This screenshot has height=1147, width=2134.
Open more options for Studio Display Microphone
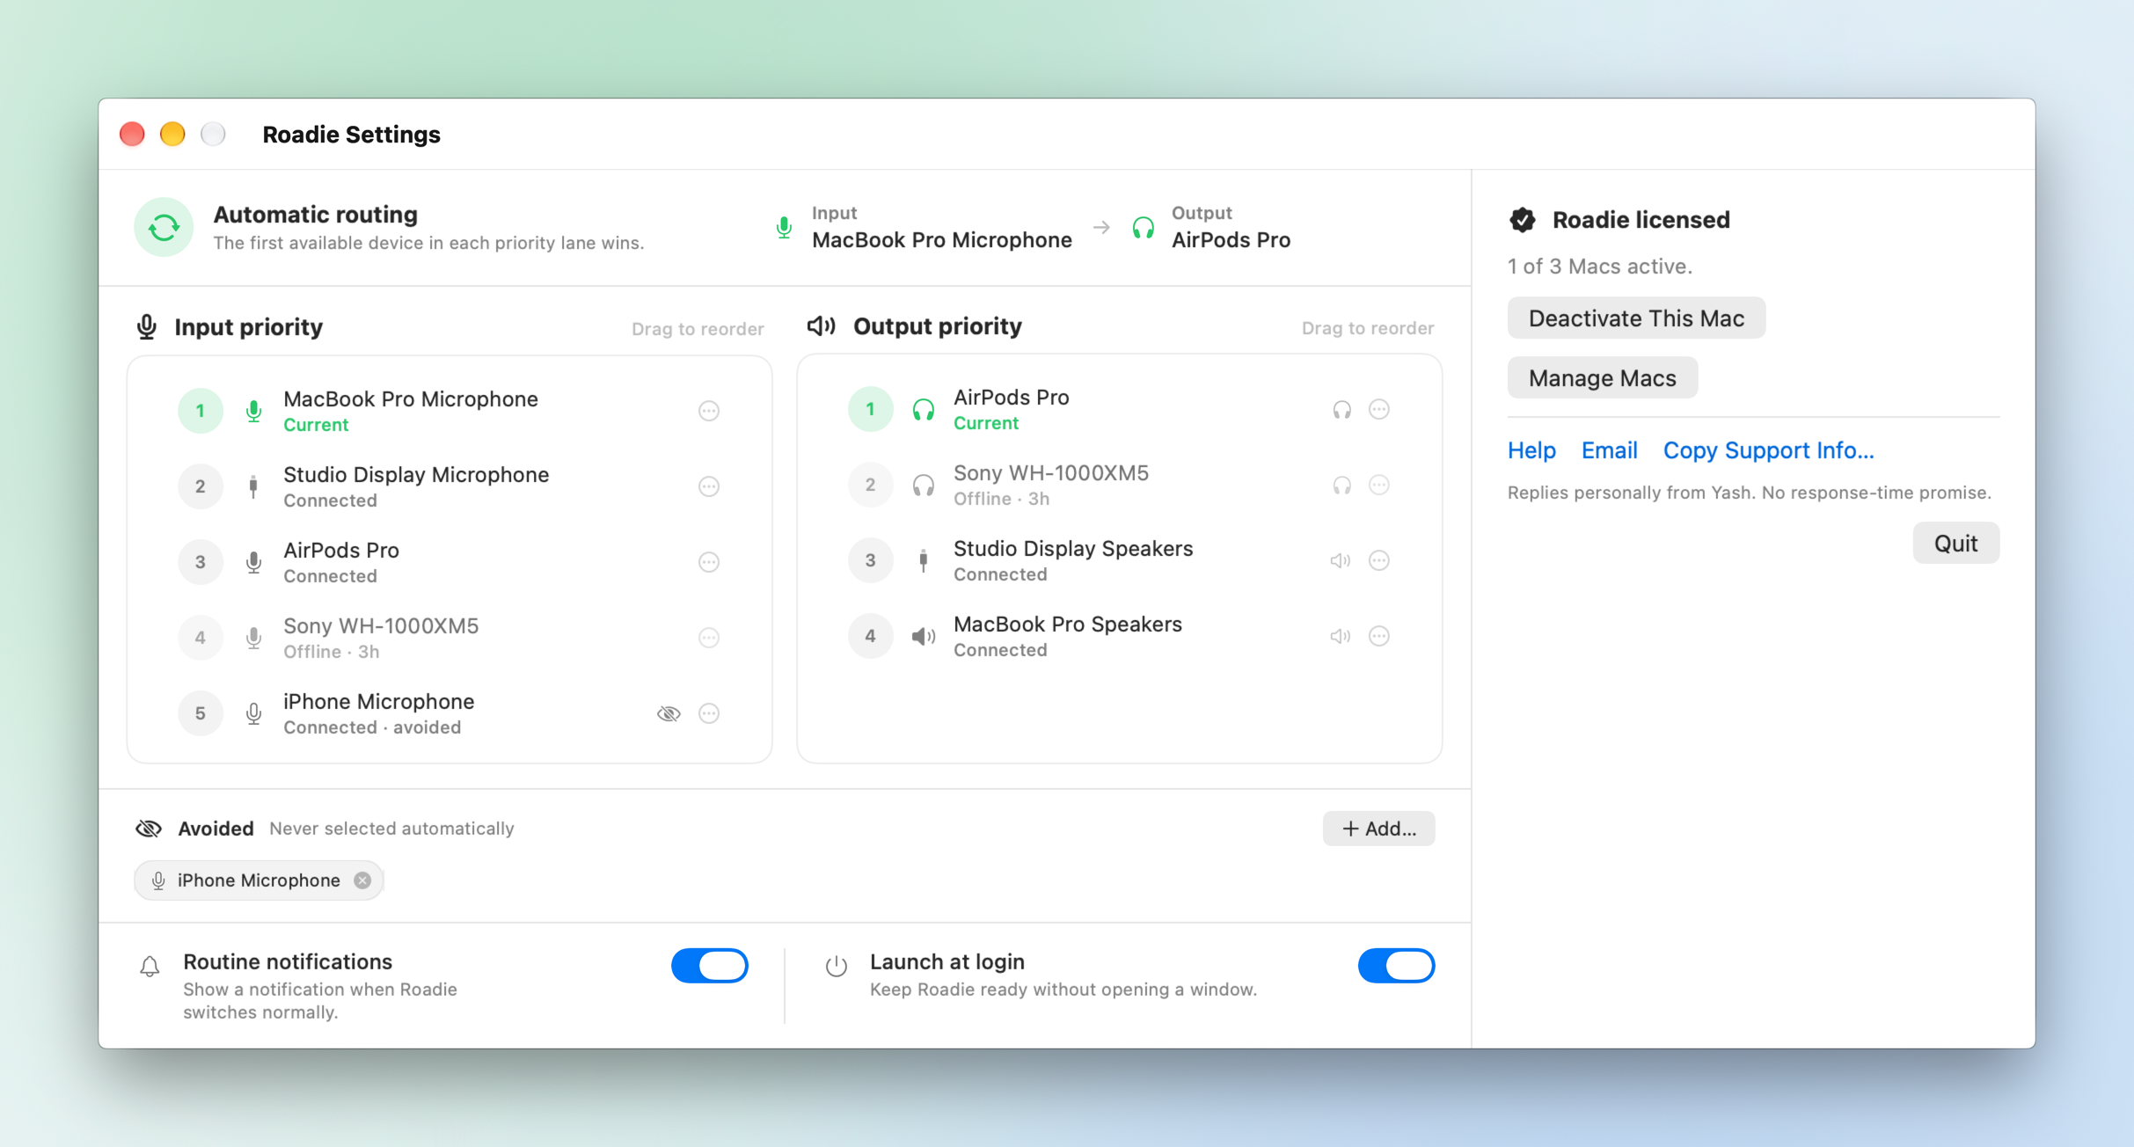pyautogui.click(x=709, y=486)
